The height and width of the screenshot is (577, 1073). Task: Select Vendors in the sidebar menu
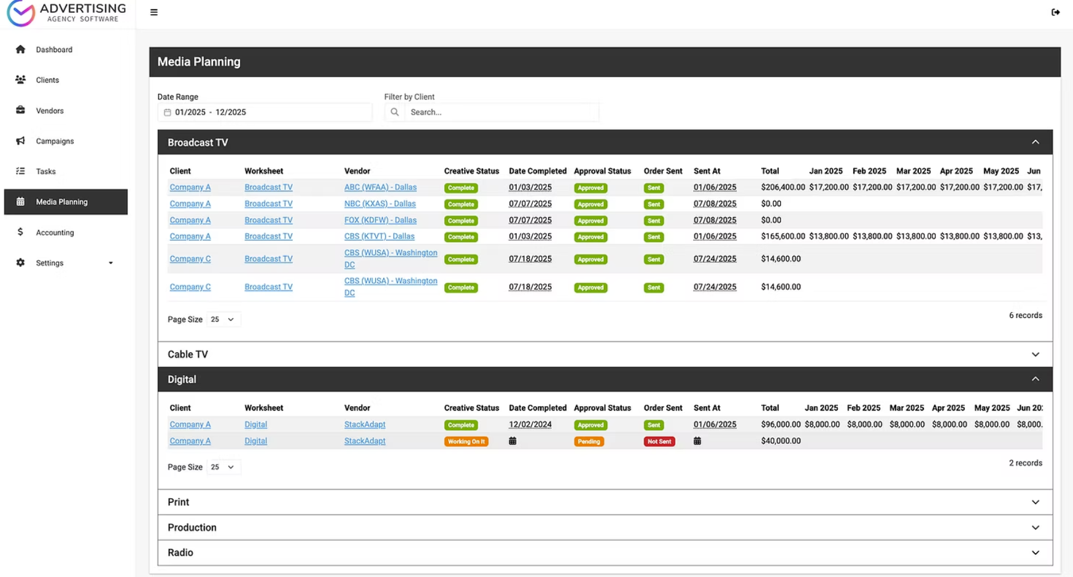click(x=49, y=110)
